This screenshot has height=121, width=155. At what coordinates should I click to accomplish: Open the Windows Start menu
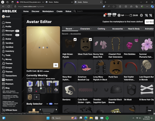point(48,118)
